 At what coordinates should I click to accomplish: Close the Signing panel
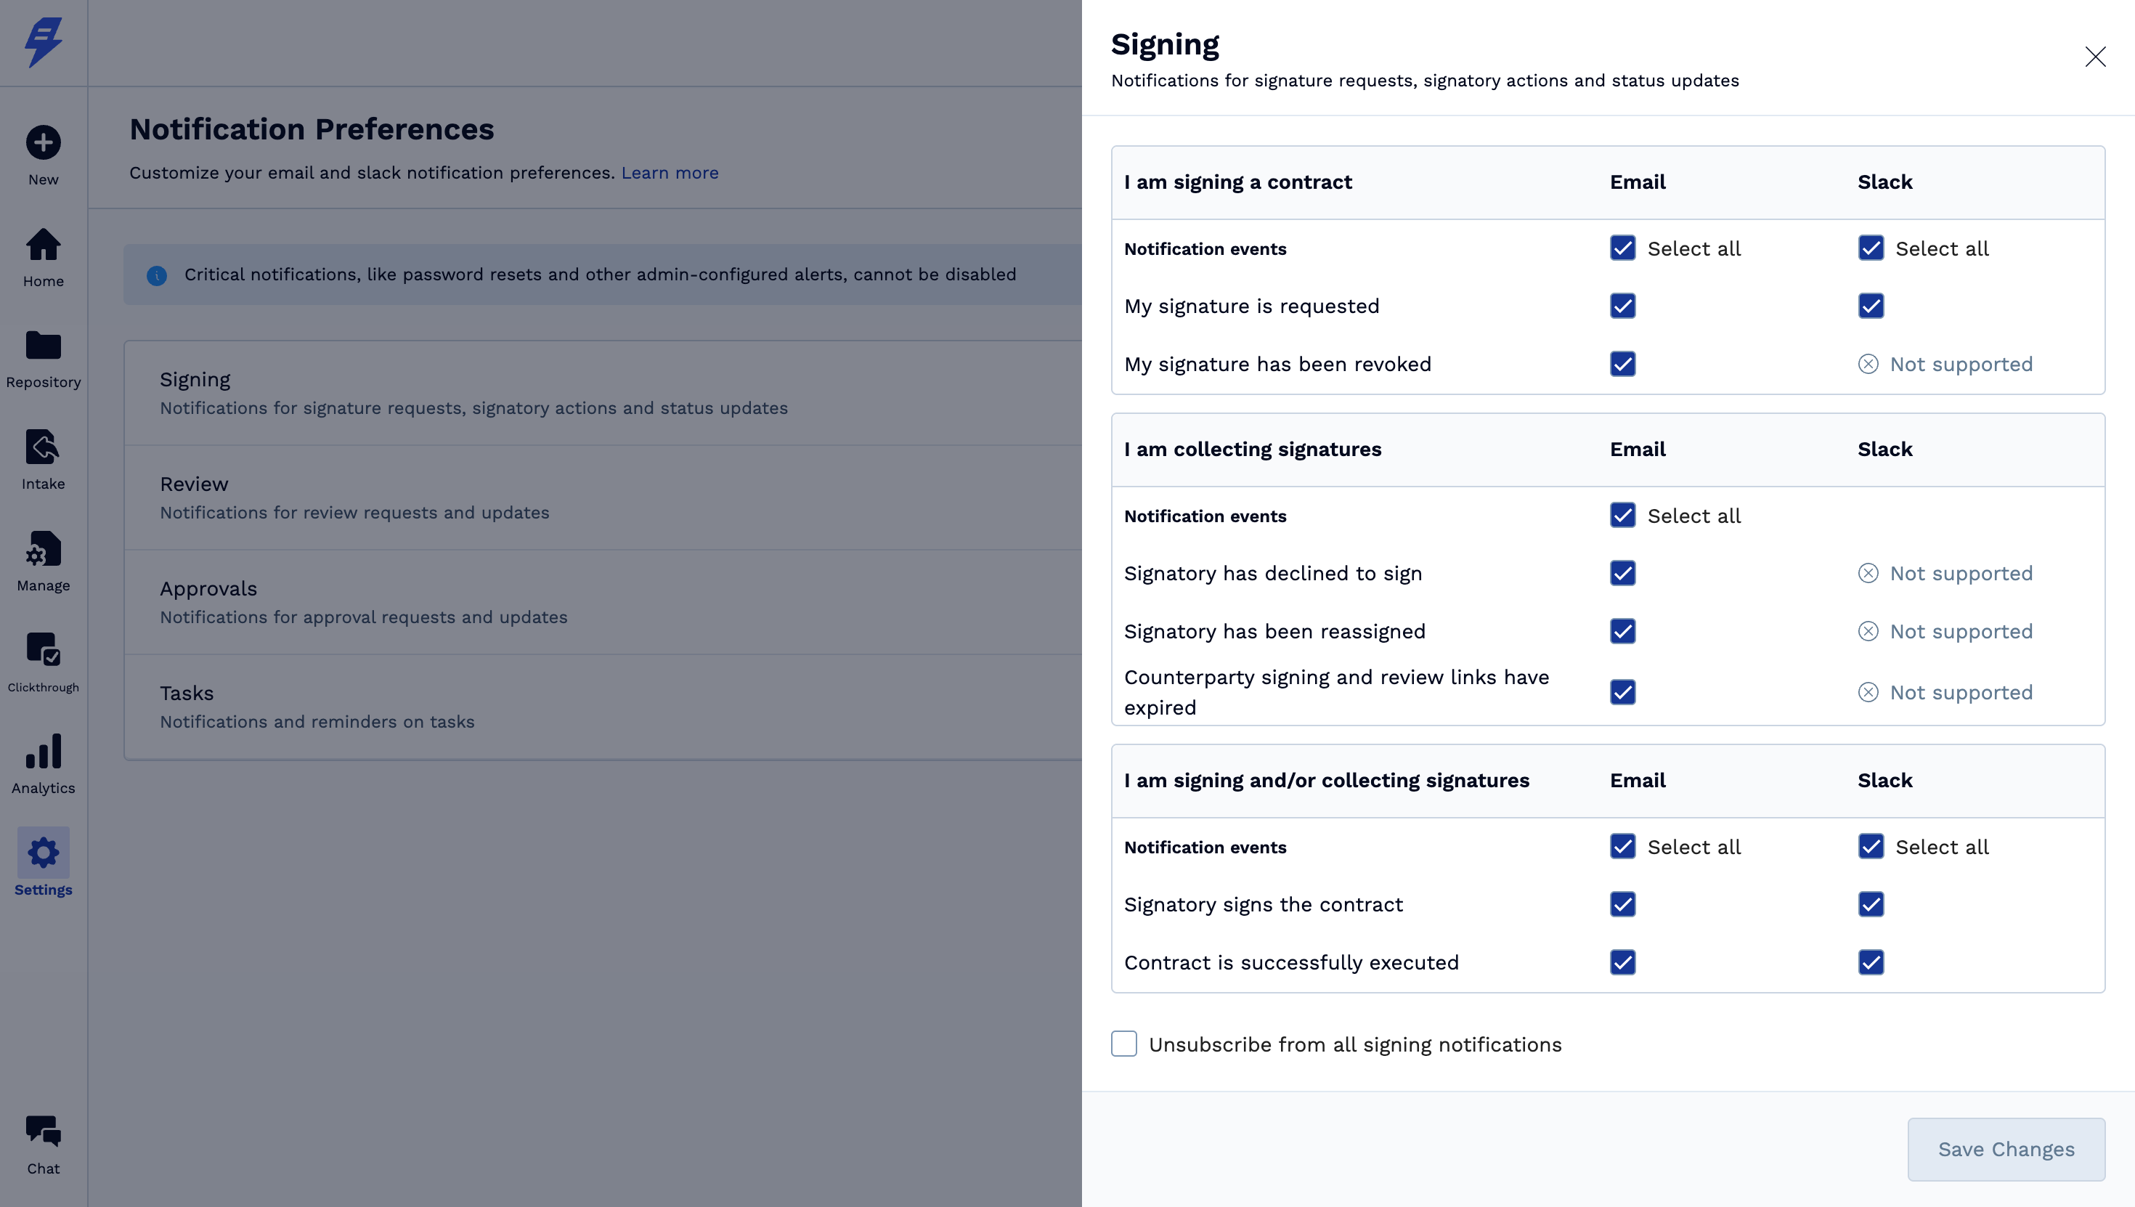2095,57
